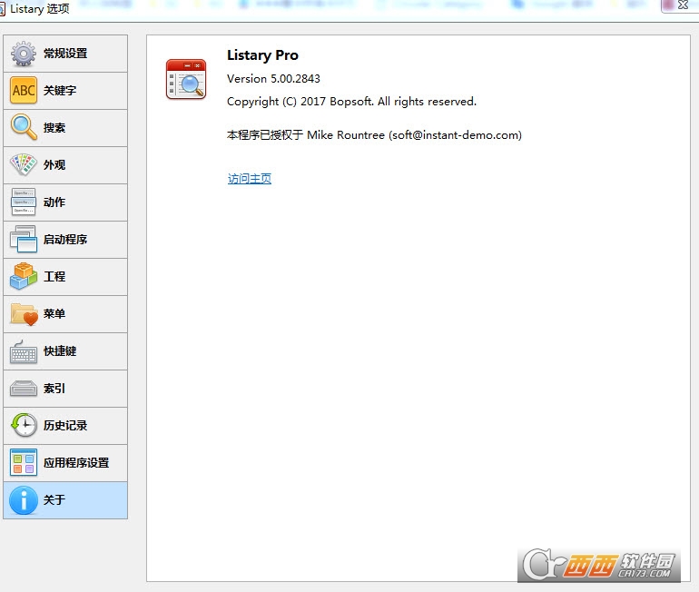The image size is (699, 592).
Task: Click the blue info 关于 icon
Action: pyautogui.click(x=24, y=500)
